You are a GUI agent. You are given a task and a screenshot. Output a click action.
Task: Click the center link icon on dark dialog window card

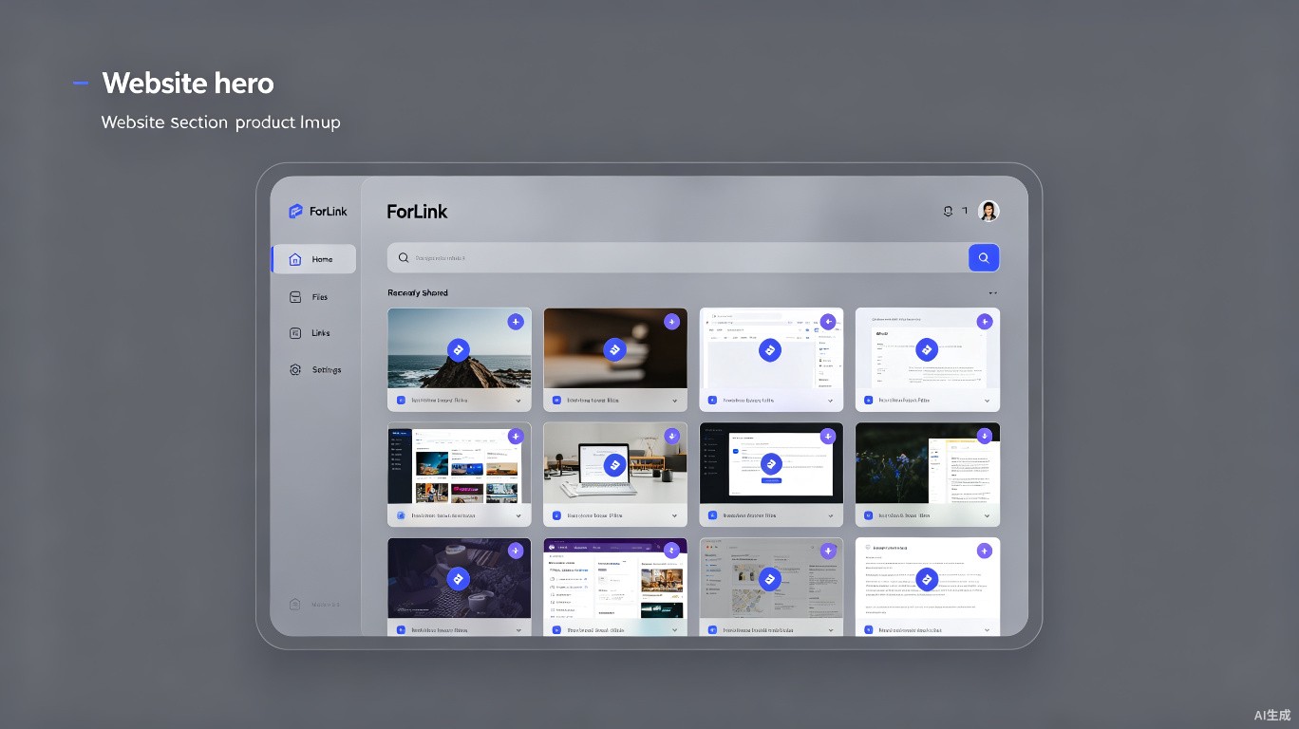770,464
